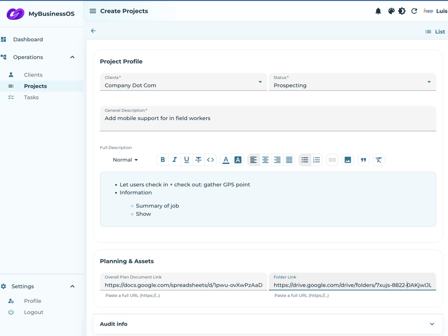Open the Normal text style dropdown
448x336 pixels.
(x=125, y=160)
